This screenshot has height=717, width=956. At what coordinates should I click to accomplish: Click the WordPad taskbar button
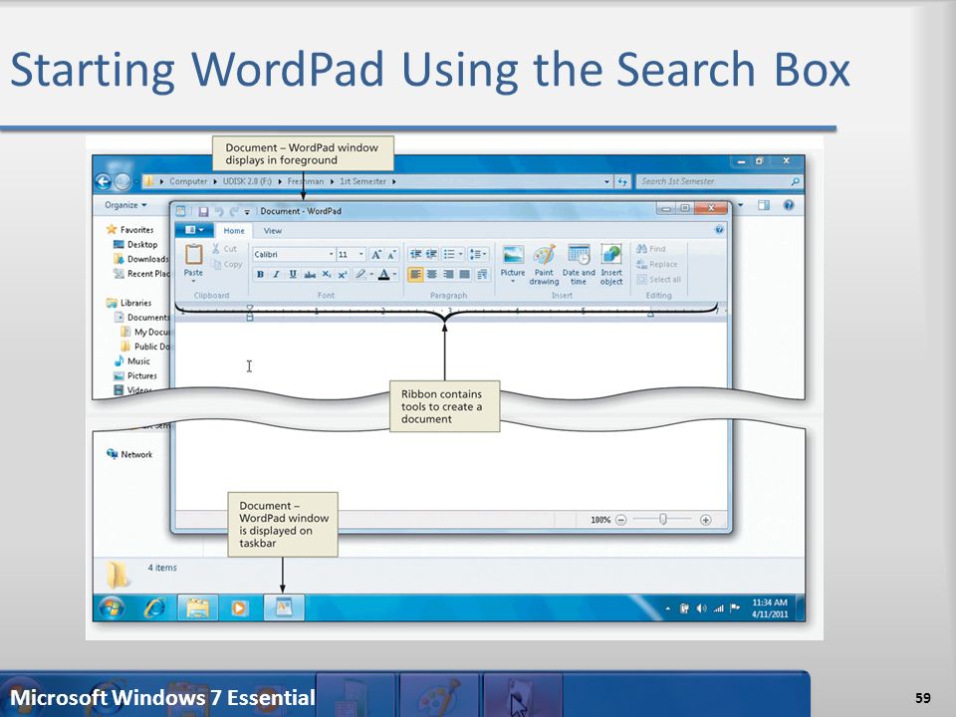tap(284, 607)
